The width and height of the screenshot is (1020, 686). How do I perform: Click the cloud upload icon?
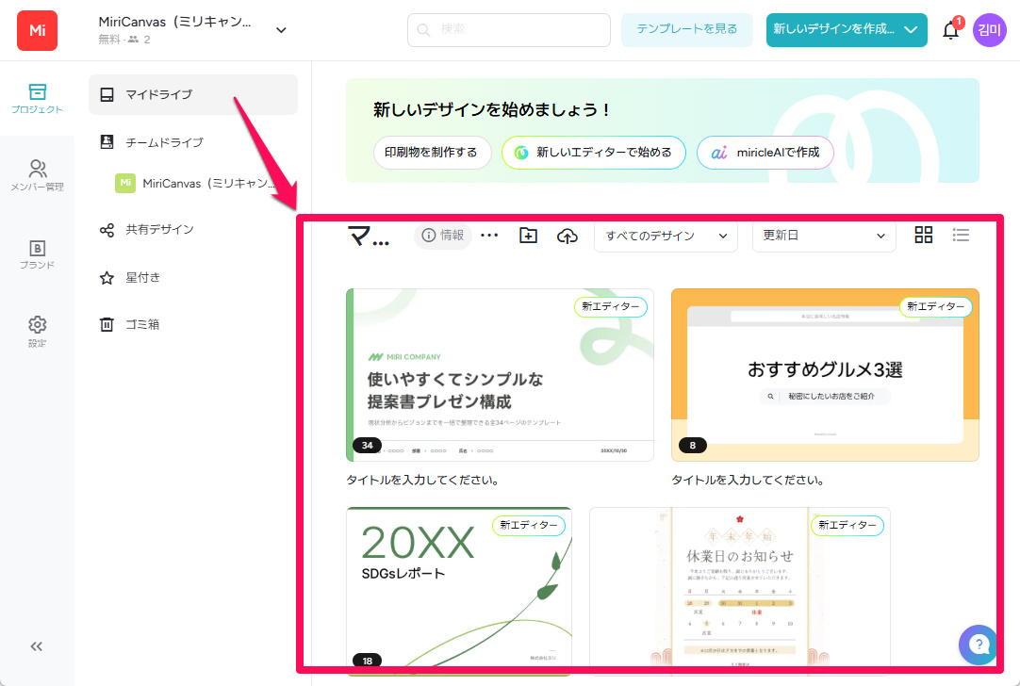(x=568, y=236)
